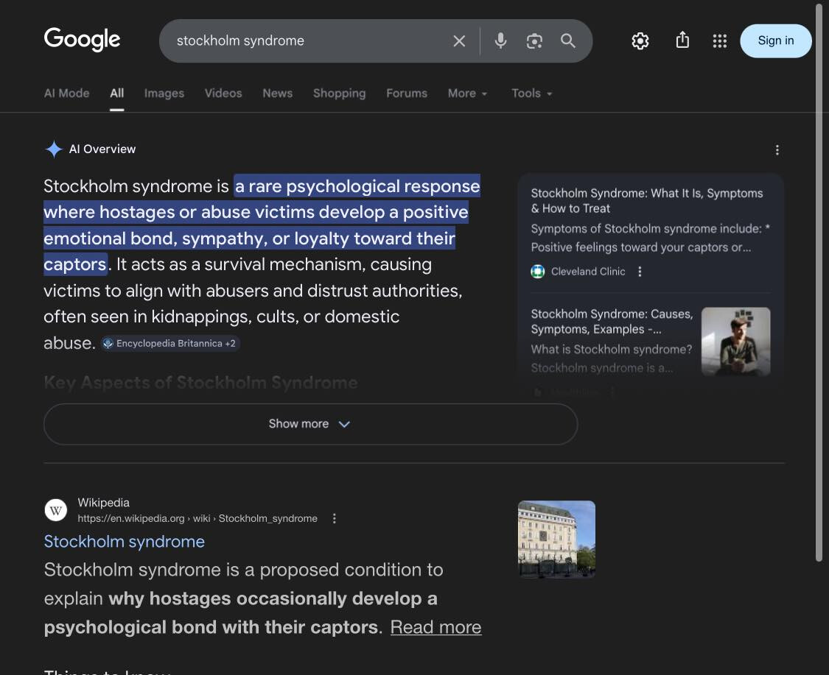Expand the More search filters dropdown

pyautogui.click(x=467, y=93)
